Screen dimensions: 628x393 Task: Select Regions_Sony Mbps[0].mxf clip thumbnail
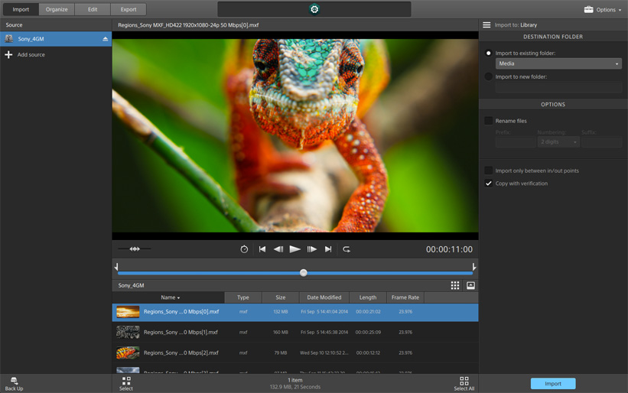click(128, 312)
